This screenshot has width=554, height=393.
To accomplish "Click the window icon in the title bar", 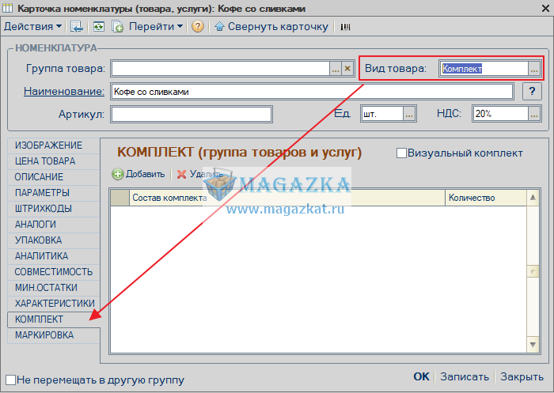I will click(x=7, y=8).
